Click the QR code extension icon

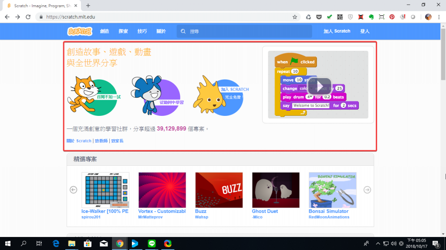click(340, 17)
